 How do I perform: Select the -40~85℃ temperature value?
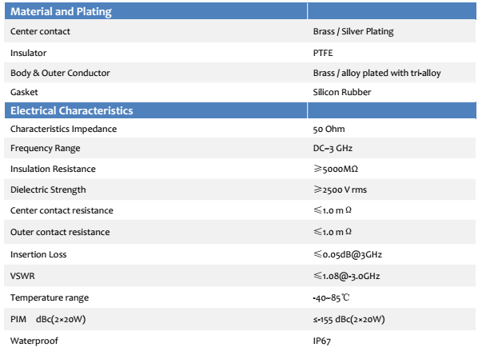click(331, 297)
